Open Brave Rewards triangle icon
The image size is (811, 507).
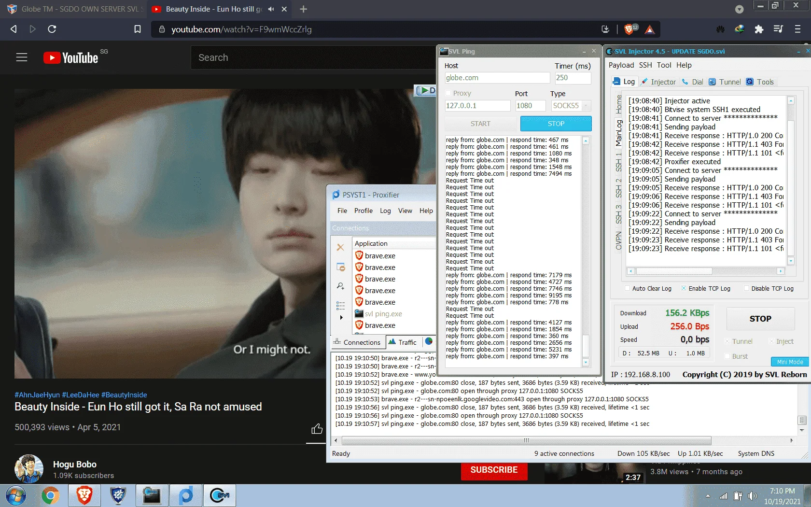click(x=650, y=29)
